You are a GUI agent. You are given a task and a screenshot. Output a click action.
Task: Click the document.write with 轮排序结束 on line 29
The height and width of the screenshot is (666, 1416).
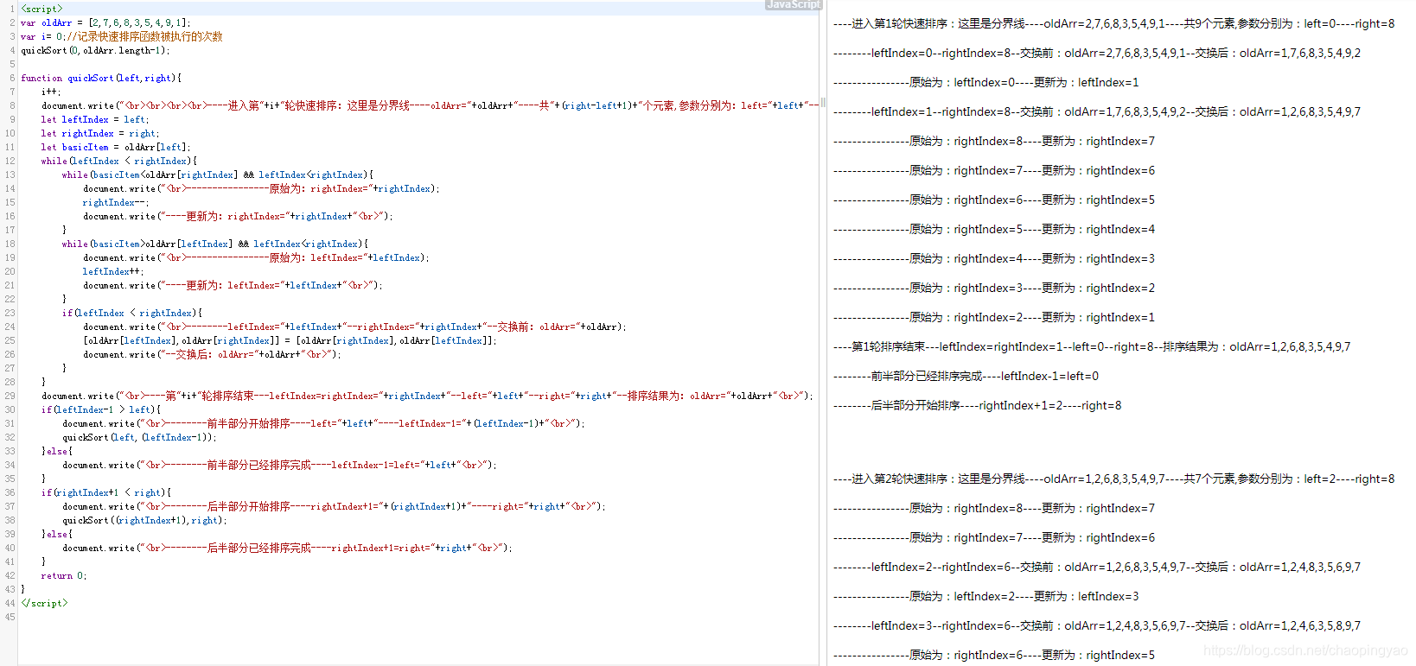click(428, 396)
